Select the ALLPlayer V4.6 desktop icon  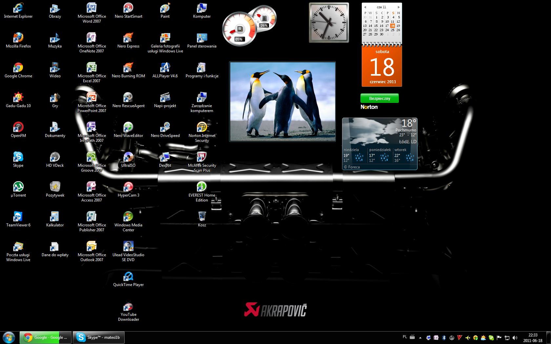pos(165,70)
